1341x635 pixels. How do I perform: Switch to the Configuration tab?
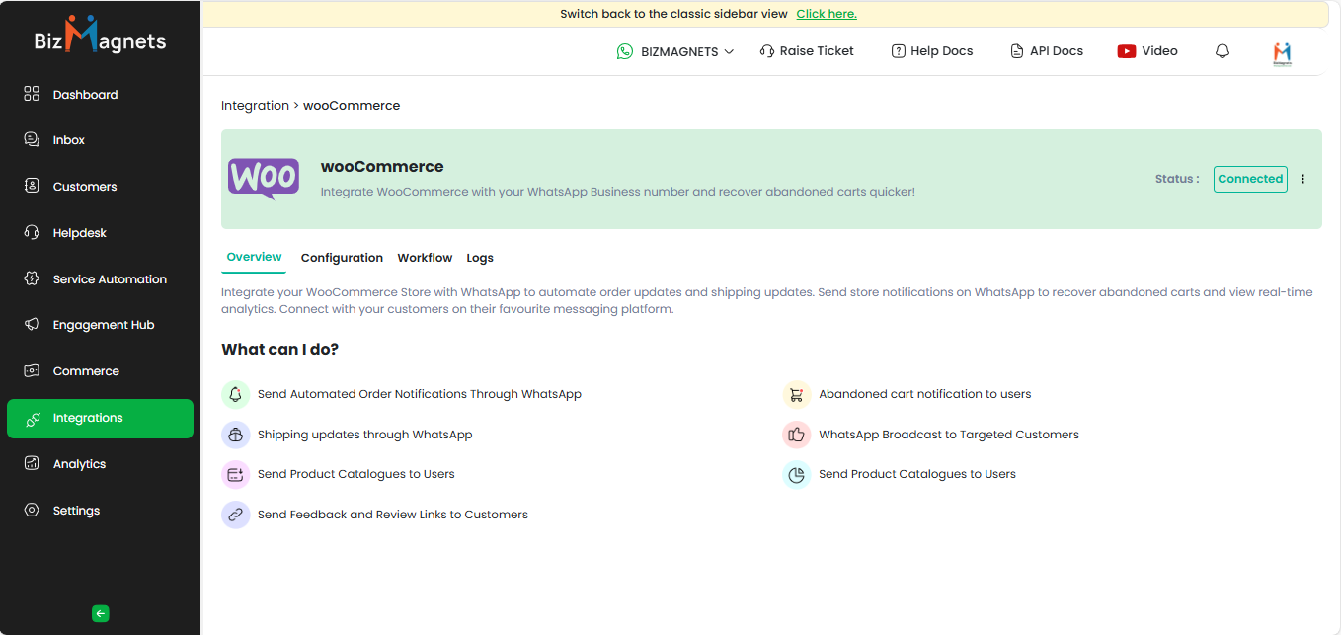[x=342, y=258]
